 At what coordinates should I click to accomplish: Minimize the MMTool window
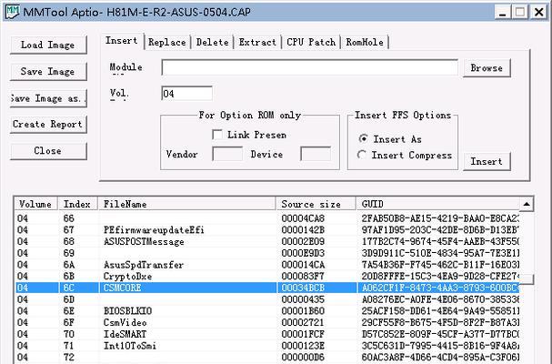click(x=502, y=13)
